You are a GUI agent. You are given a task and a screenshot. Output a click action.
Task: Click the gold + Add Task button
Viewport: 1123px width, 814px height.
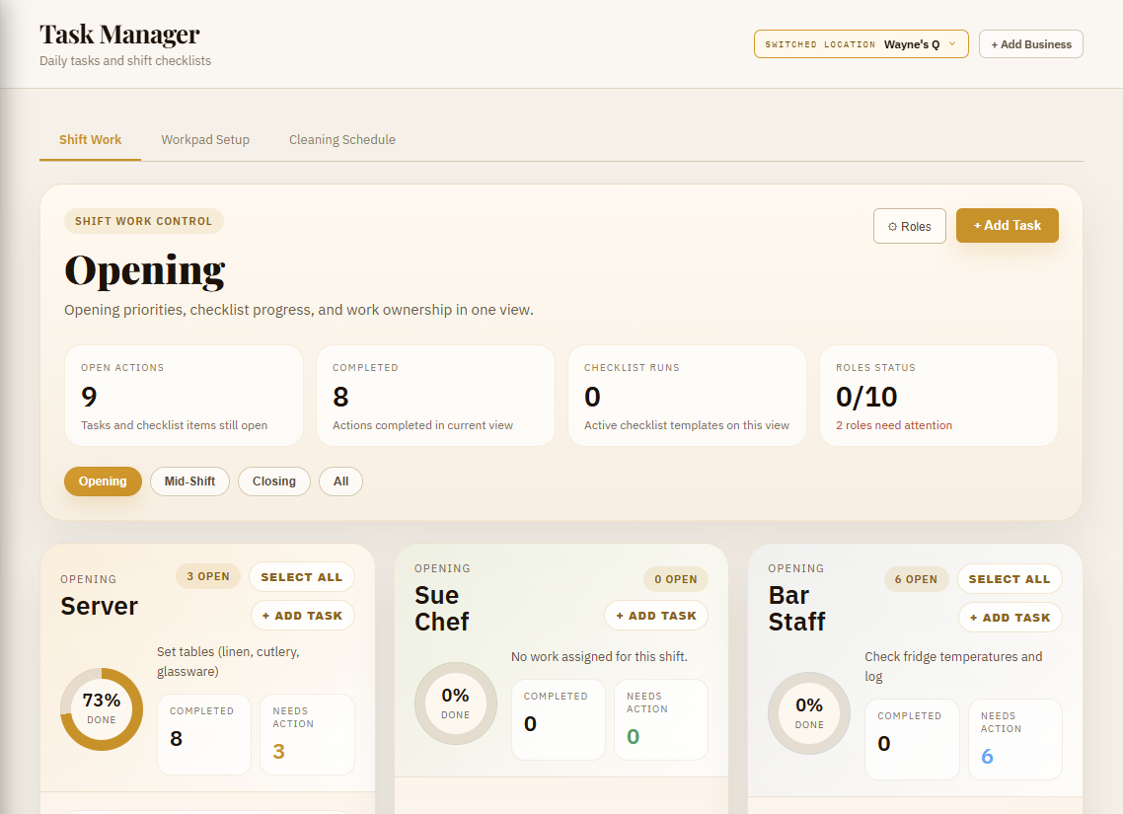coord(1007,226)
